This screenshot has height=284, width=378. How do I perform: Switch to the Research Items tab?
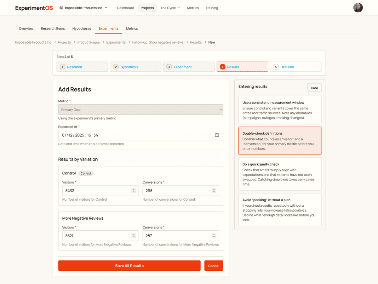53,28
